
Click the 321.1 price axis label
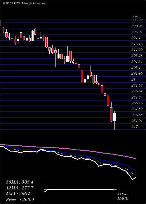tap(136, 38)
